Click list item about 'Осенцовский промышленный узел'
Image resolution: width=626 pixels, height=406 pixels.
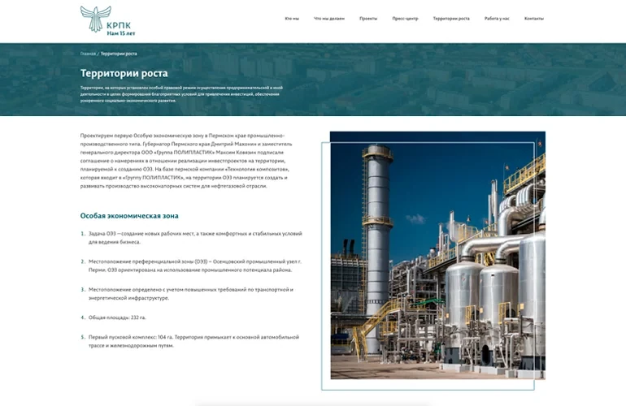[x=195, y=266]
